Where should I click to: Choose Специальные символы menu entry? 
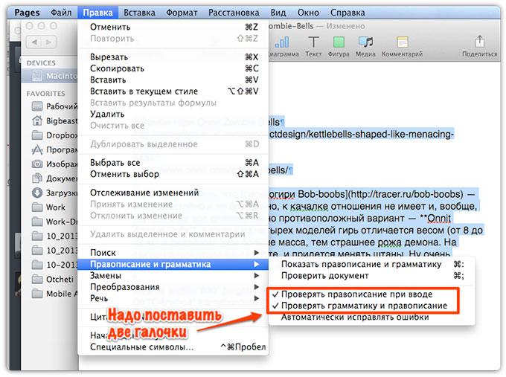pyautogui.click(x=173, y=347)
